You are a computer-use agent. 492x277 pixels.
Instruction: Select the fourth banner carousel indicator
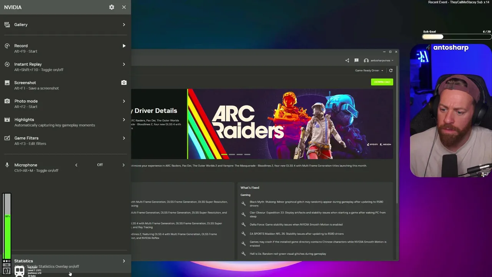point(247,154)
